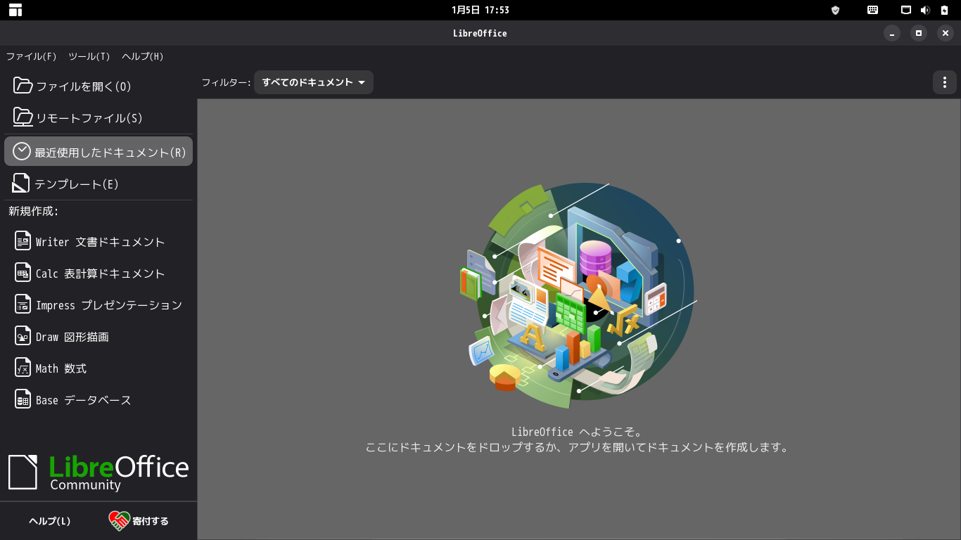Expand the すべてのドキュメント filter dropdown
The height and width of the screenshot is (540, 961).
314,82
